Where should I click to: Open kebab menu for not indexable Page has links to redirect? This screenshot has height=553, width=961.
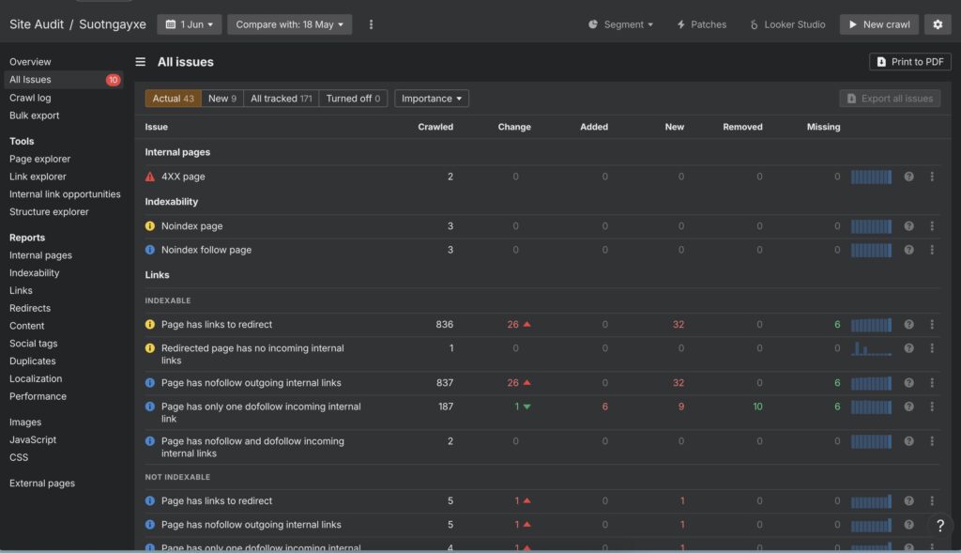tap(932, 500)
